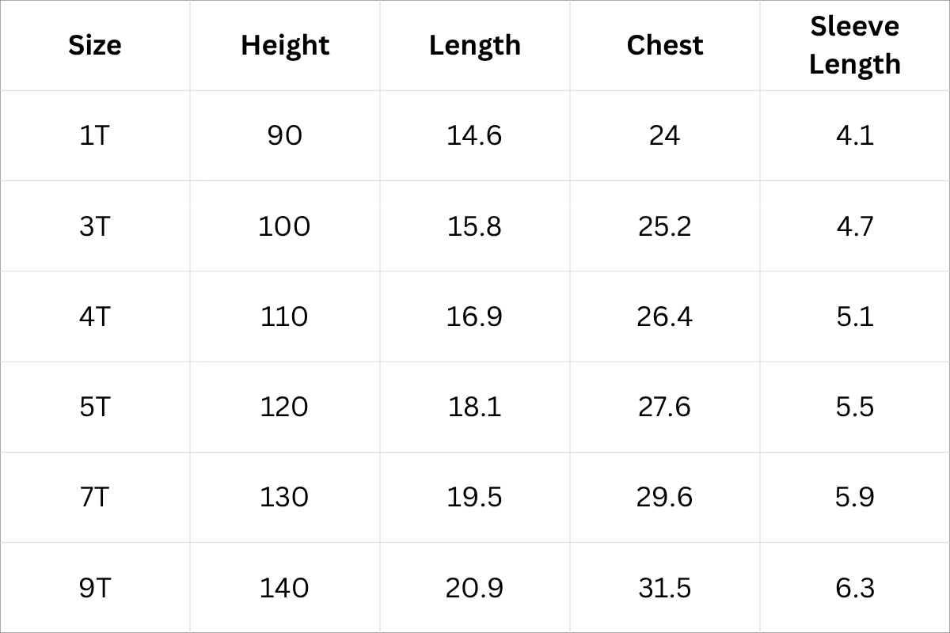Select the Chest column header
Image resolution: width=950 pixels, height=633 pixels.
(665, 45)
